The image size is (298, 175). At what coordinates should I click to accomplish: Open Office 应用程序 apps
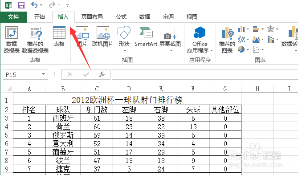200,40
